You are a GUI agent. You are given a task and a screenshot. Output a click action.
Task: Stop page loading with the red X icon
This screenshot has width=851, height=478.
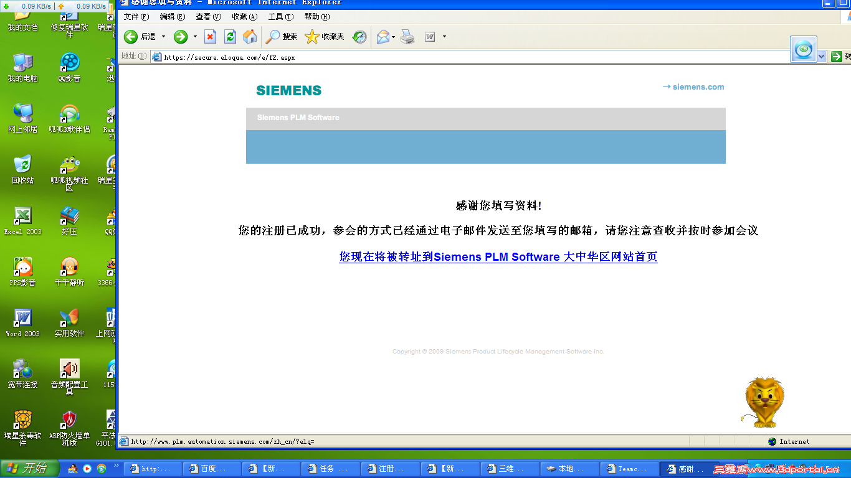click(x=211, y=37)
